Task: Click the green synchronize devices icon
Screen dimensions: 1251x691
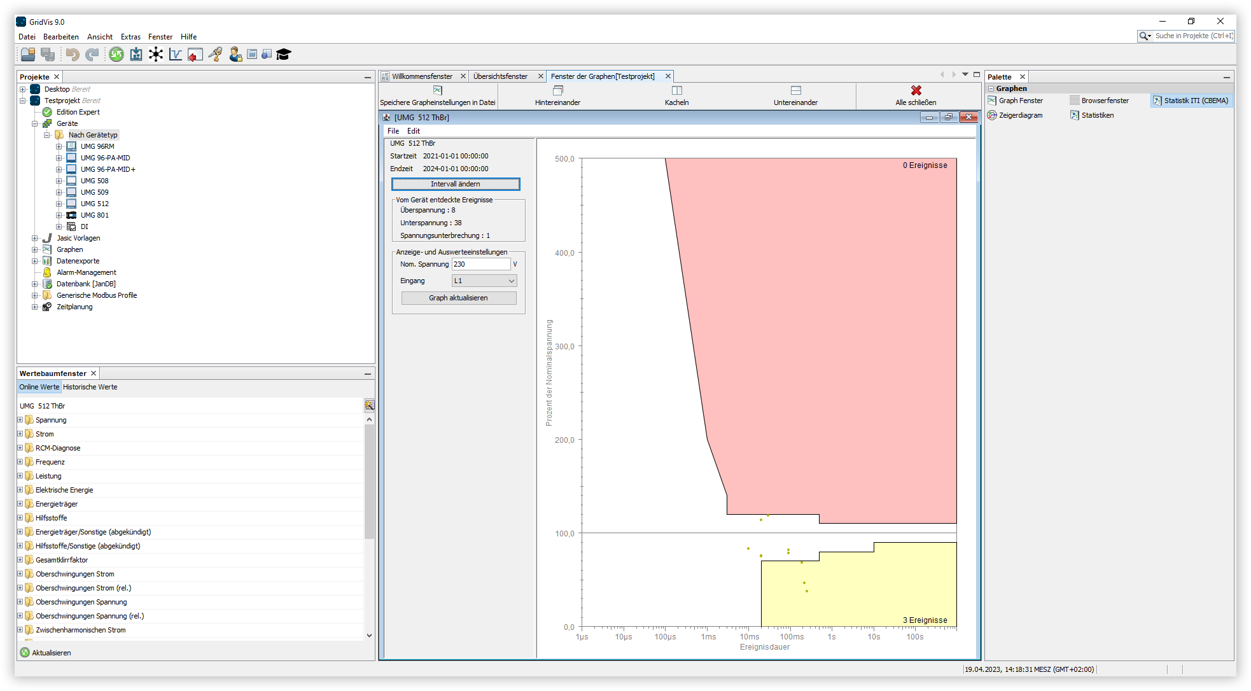Action: point(116,55)
